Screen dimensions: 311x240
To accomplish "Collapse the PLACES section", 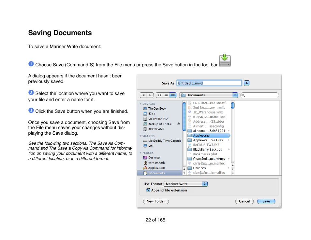I will point(141,153).
